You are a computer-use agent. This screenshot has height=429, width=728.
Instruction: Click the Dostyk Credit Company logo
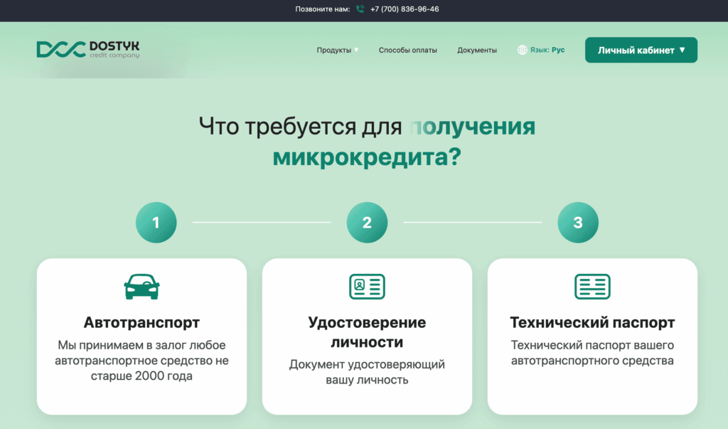[x=88, y=50]
